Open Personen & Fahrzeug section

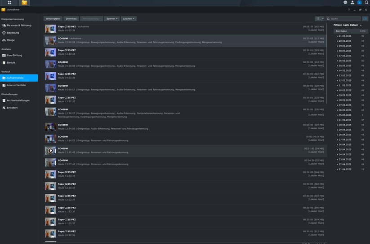[x=19, y=25]
